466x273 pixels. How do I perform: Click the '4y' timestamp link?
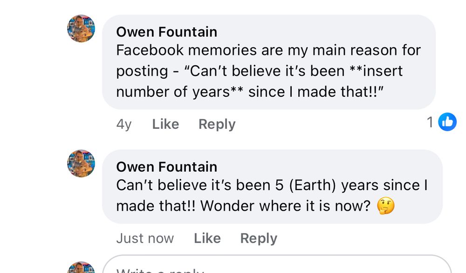(123, 124)
